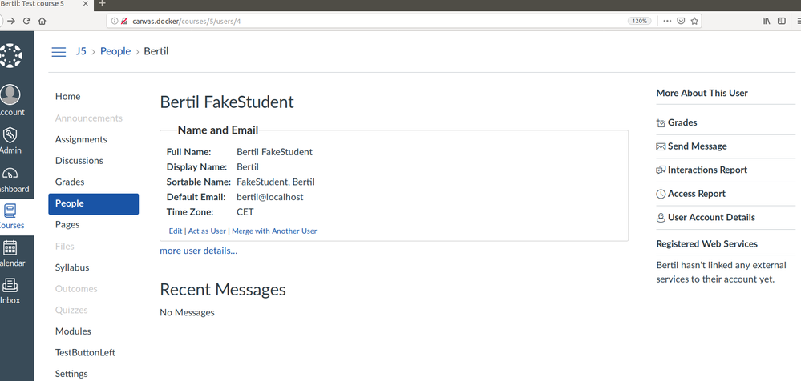
Task: Click the Interactions Report chat icon
Action: click(x=661, y=170)
